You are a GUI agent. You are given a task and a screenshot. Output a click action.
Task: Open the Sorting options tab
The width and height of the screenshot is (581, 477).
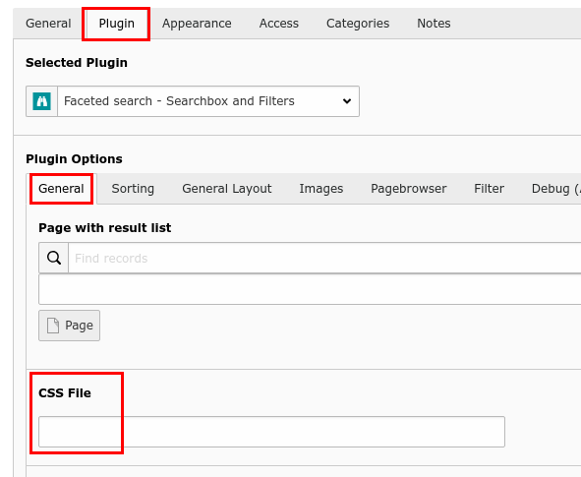click(x=133, y=189)
